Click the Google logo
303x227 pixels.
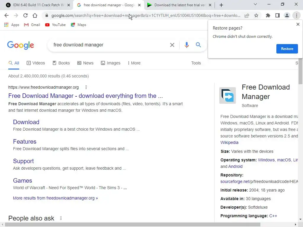(21, 45)
